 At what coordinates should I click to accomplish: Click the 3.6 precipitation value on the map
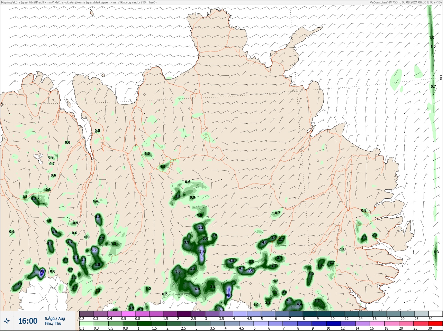click(x=178, y=271)
